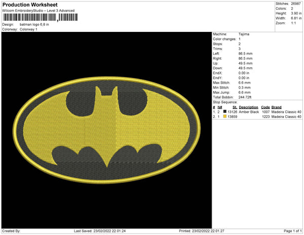Select the Right value 86.5 mm
The image size is (304, 235).
click(x=245, y=58)
